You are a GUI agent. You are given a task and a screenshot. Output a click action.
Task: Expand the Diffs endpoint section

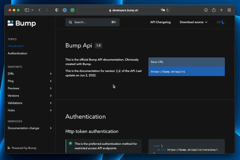point(30,74)
